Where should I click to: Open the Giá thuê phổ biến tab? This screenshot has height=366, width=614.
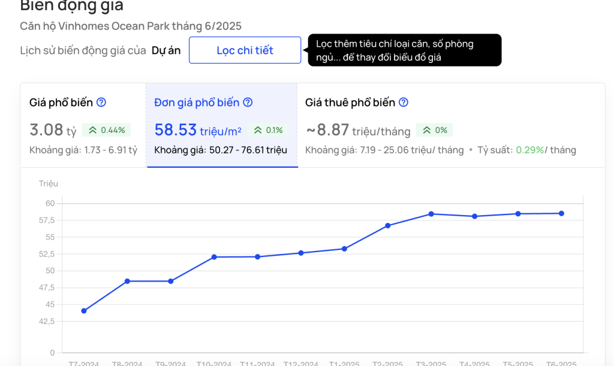451,125
